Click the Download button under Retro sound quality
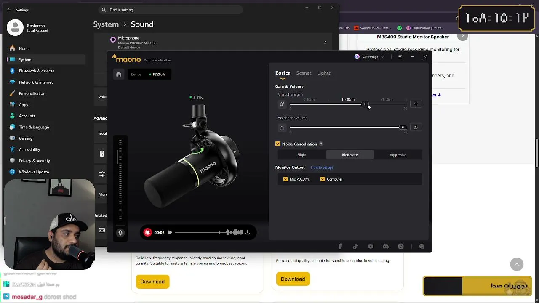 tap(293, 279)
